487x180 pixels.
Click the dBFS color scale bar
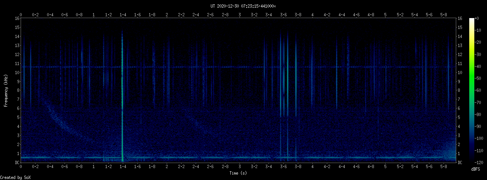472,90
